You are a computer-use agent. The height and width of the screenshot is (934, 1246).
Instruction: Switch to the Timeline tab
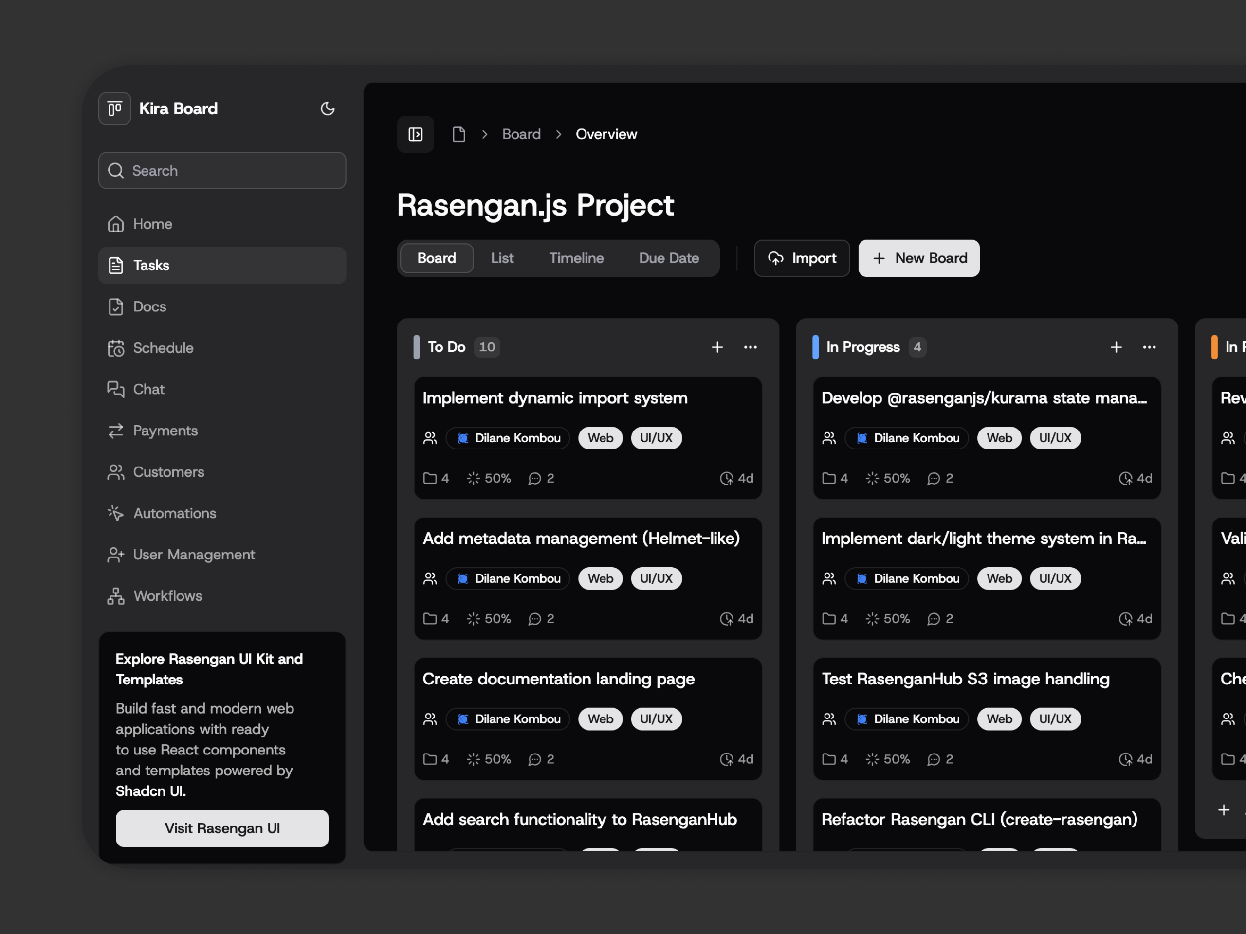tap(576, 258)
